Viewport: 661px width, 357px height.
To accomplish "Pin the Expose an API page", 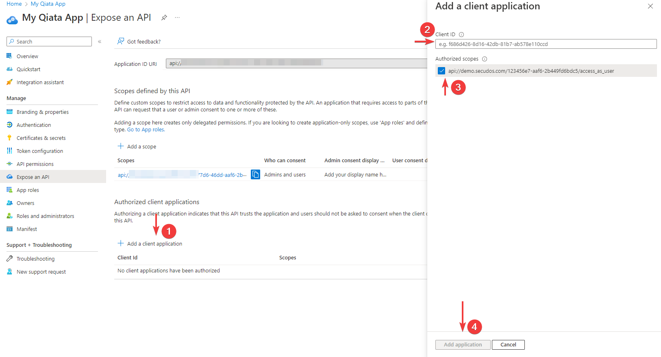I will click(164, 17).
